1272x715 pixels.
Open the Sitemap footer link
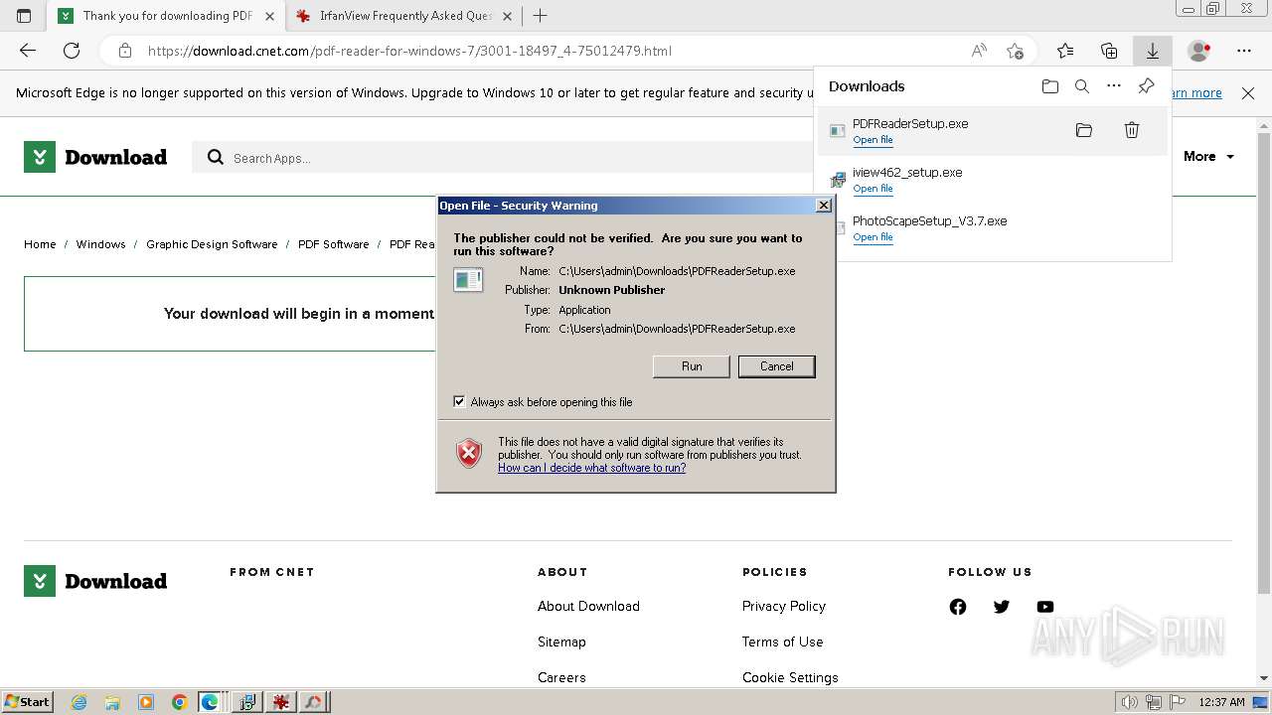click(x=561, y=643)
